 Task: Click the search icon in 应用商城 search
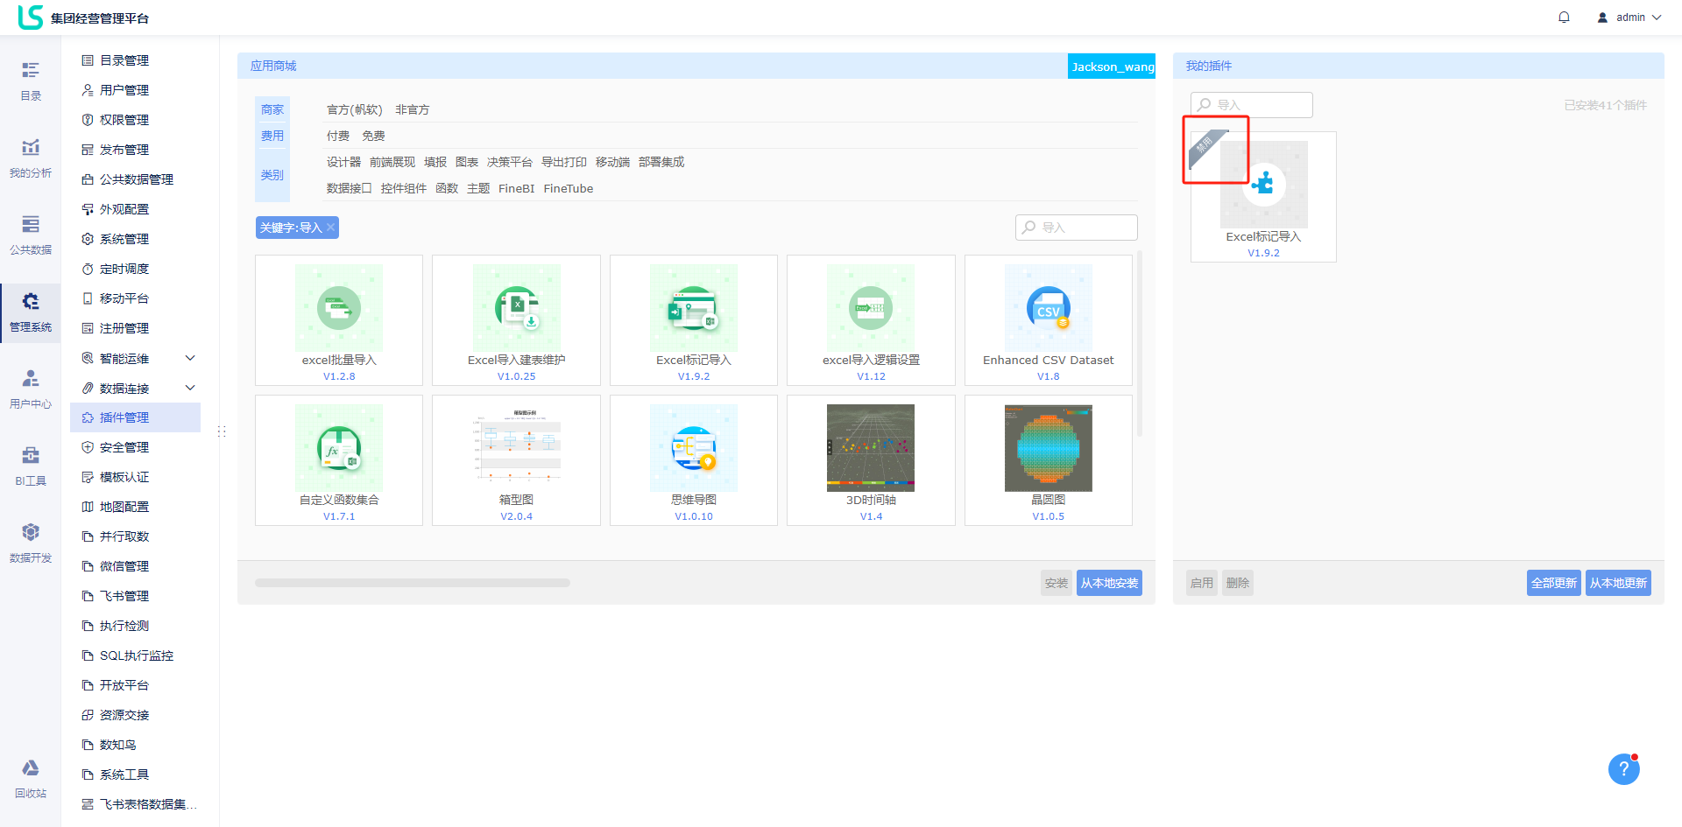pyautogui.click(x=1029, y=228)
